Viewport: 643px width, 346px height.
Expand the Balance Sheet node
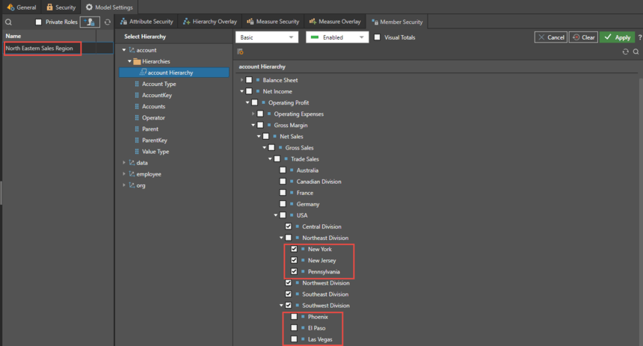click(x=241, y=80)
